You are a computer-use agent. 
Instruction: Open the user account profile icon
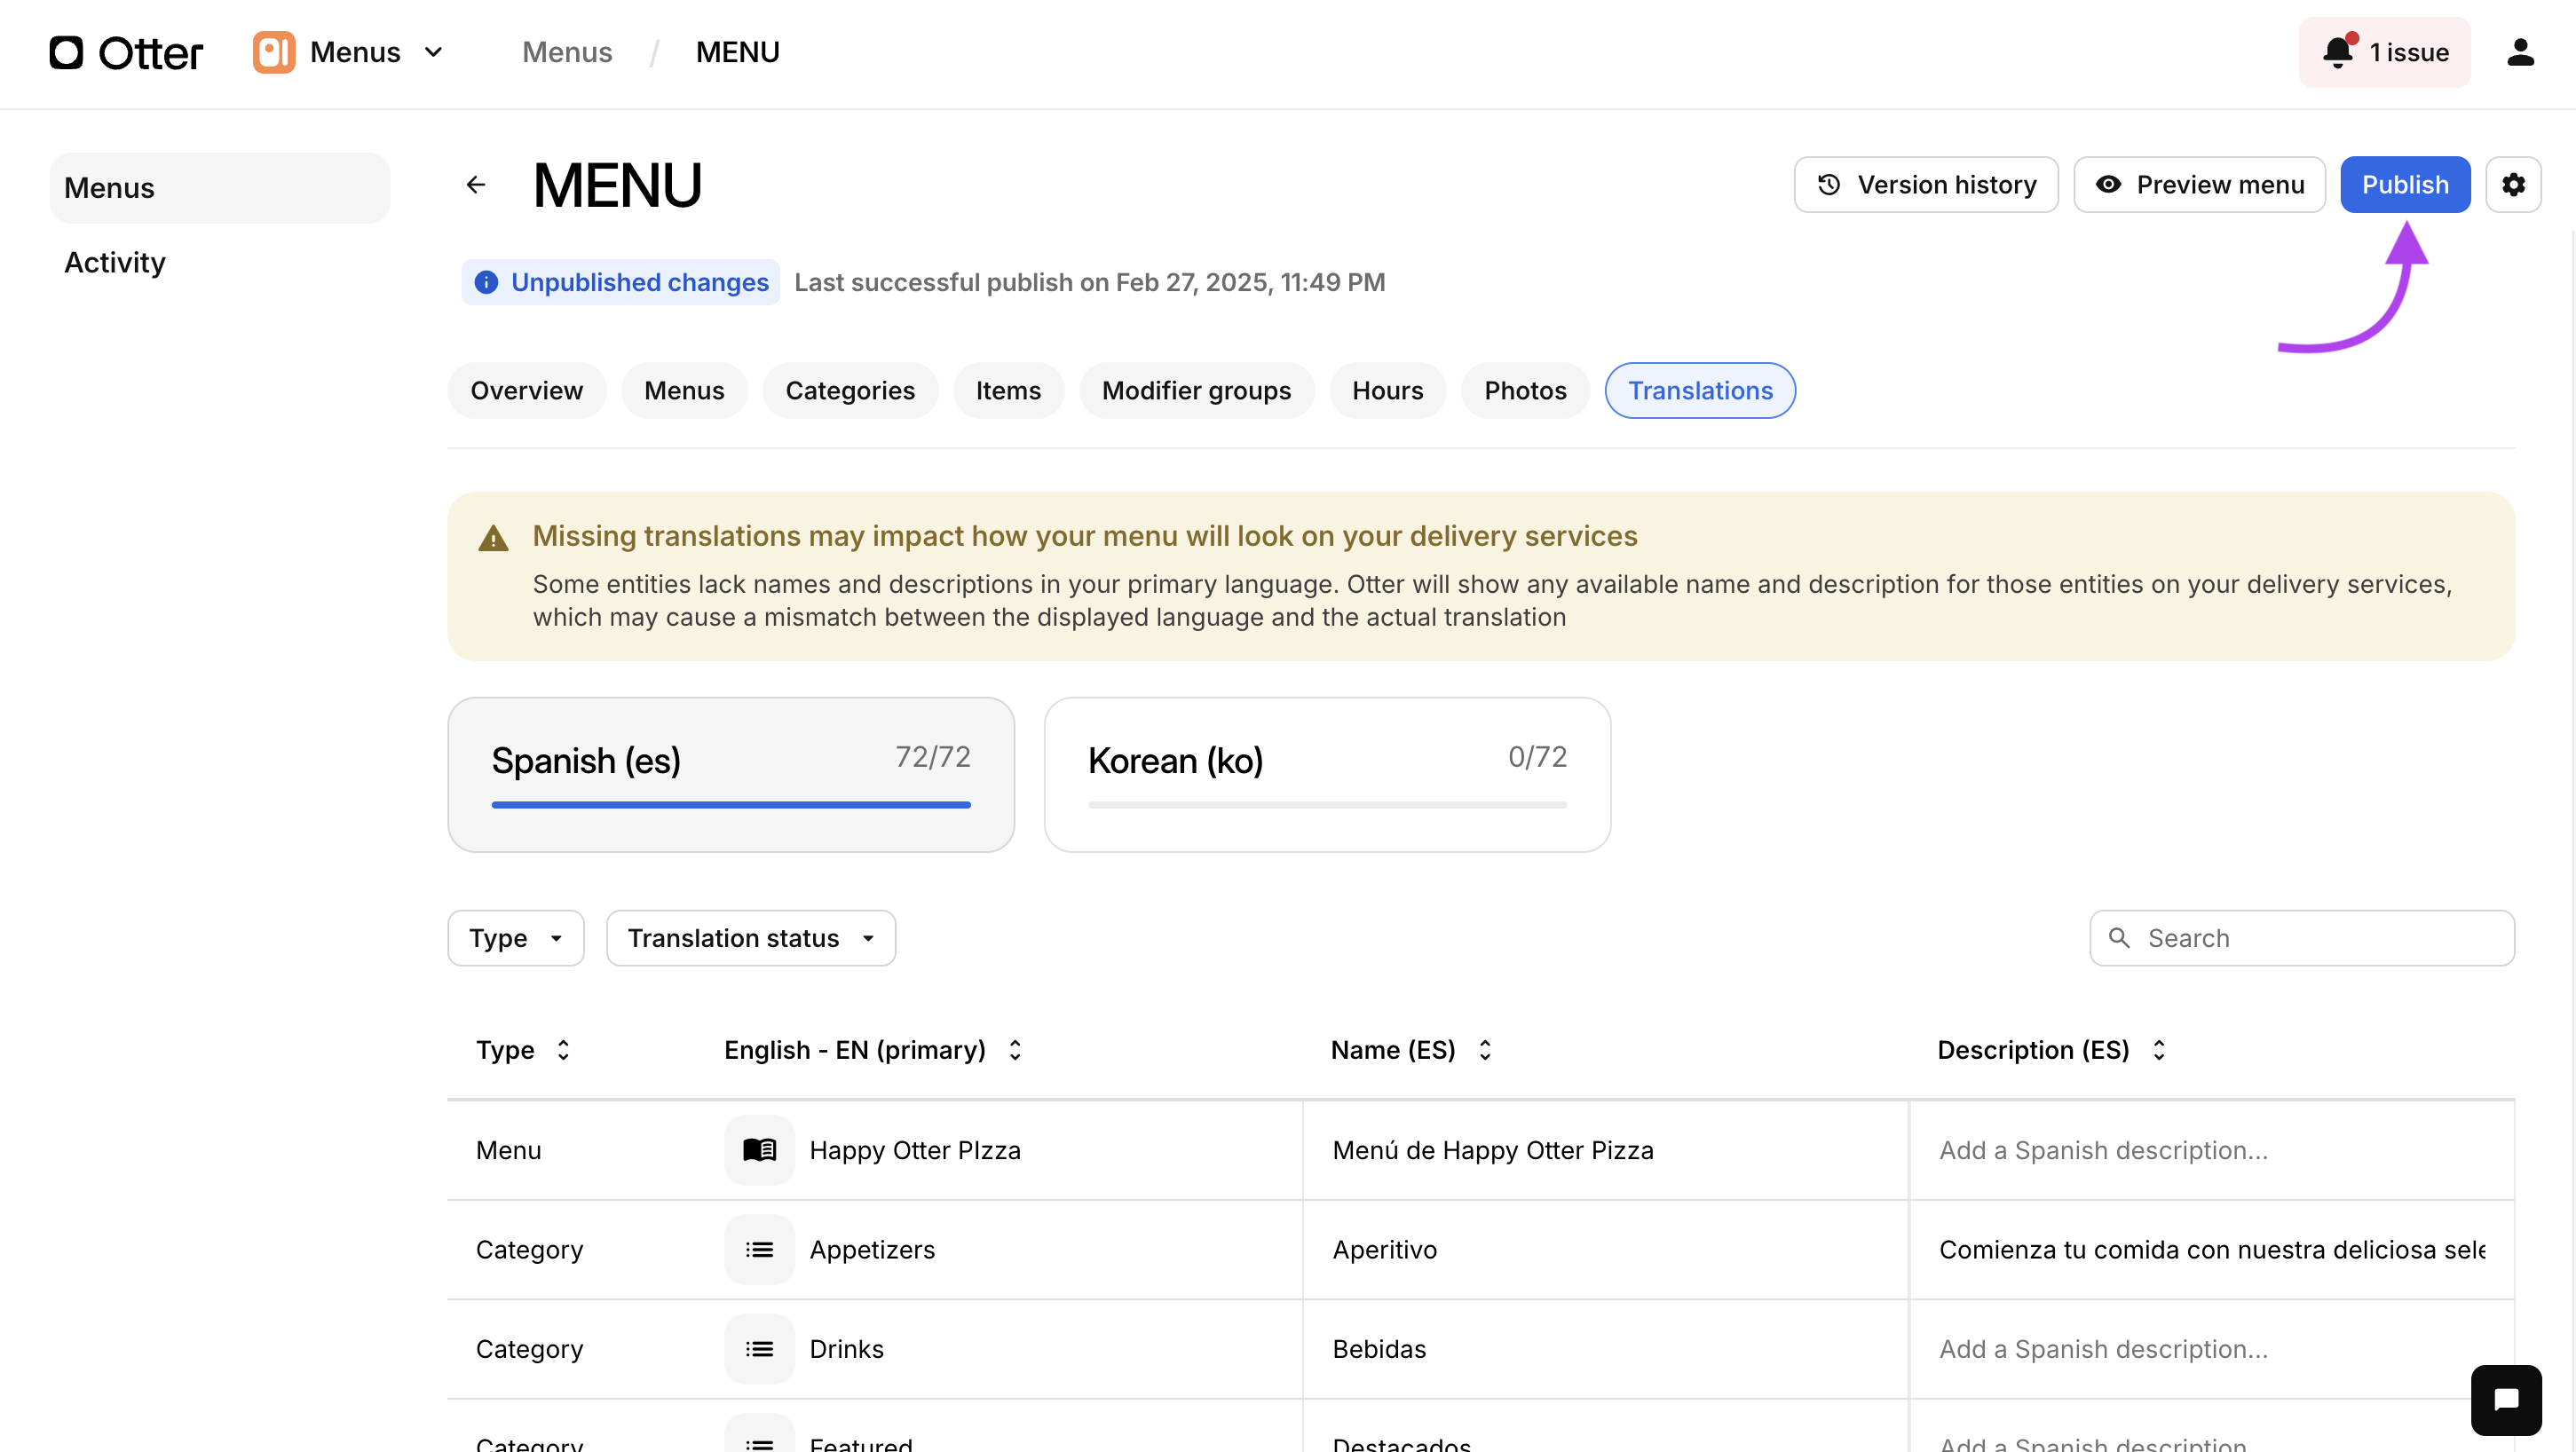click(x=2520, y=52)
